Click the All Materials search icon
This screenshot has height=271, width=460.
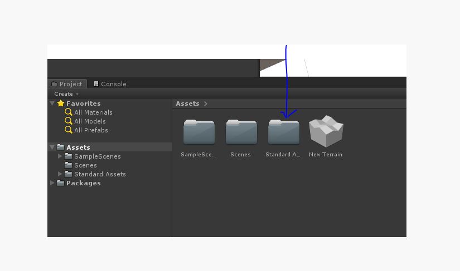[69, 112]
